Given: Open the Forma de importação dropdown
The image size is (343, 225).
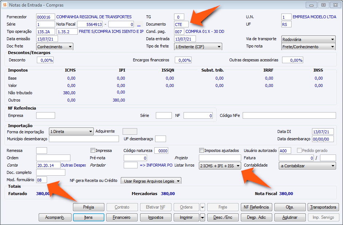Looking at the screenshot, I should 71,131.
